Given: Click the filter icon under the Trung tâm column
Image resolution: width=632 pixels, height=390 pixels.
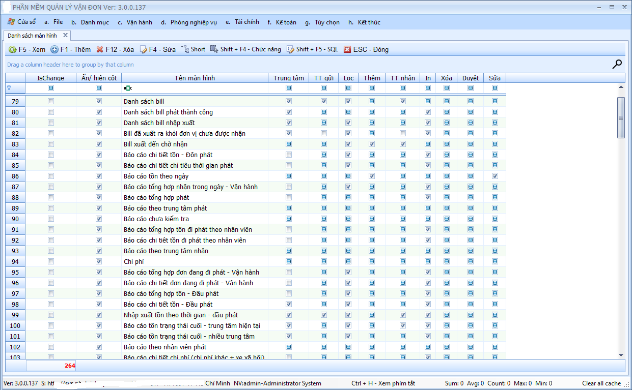Looking at the screenshot, I should (289, 88).
